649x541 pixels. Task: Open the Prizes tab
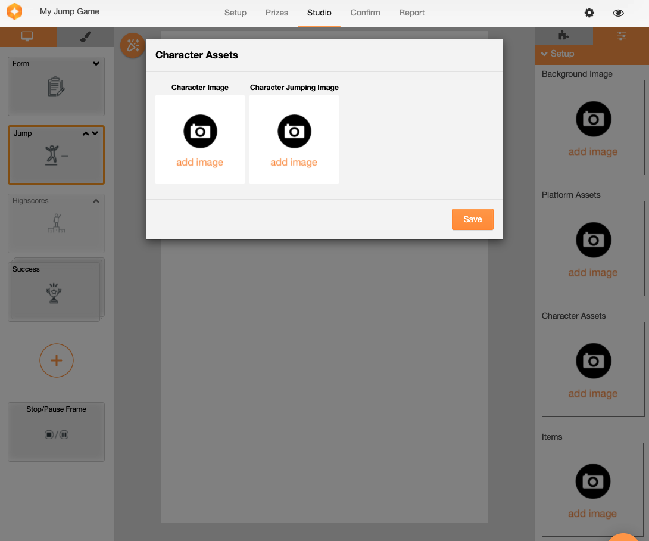[277, 13]
